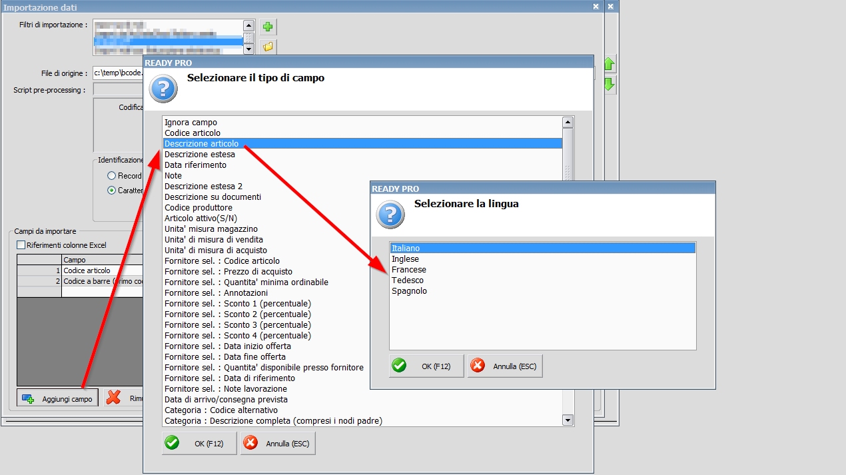
Task: Select Descrizione articolo entry
Action: 362,143
